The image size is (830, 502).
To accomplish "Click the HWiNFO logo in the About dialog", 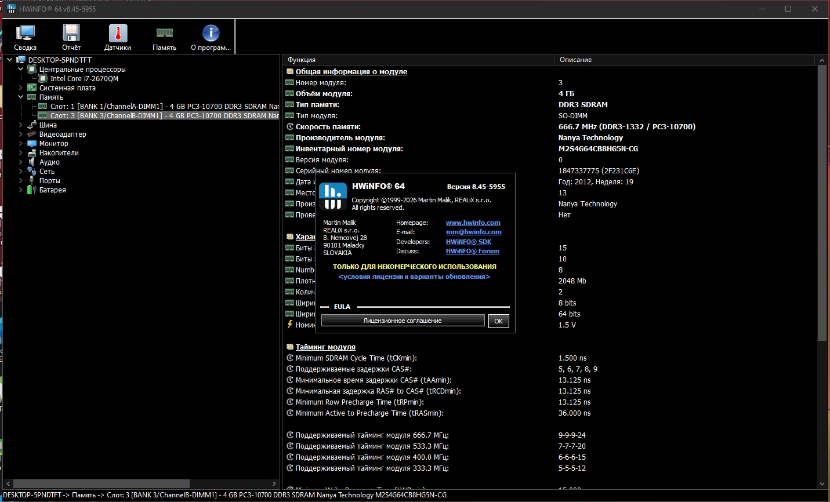I will (x=333, y=196).
